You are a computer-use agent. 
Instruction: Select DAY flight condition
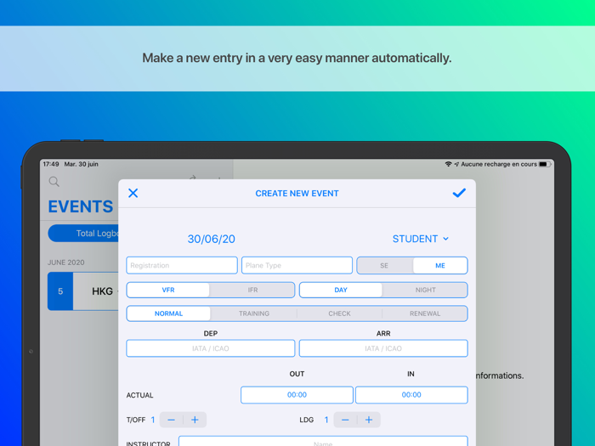(341, 291)
